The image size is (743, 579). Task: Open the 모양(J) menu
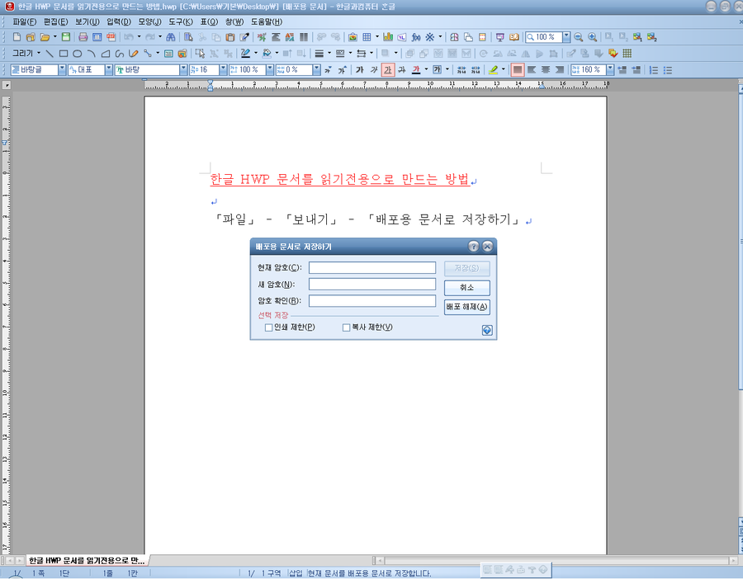click(149, 21)
